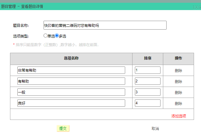Focus the 良好 option name input

(x=71, y=103)
